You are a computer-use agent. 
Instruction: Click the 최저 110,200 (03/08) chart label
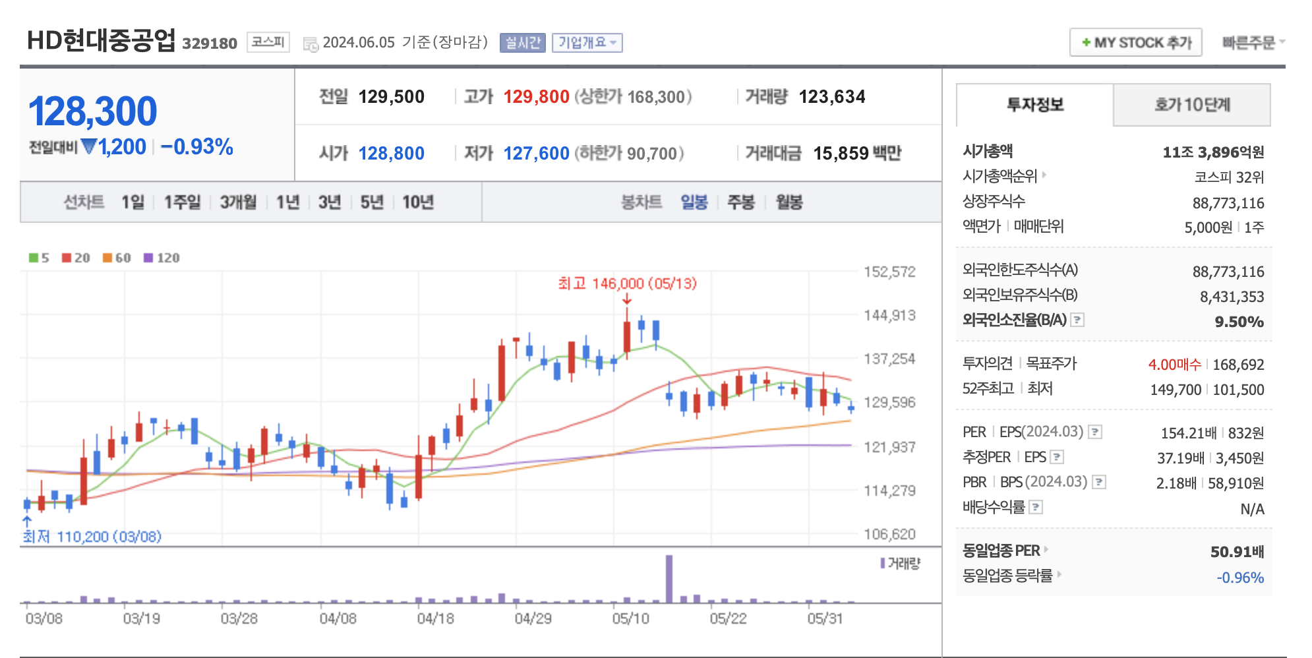point(92,537)
